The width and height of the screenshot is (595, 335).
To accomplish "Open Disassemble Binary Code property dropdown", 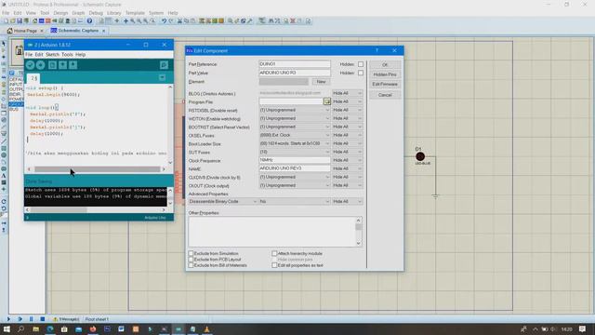I will pos(223,201).
